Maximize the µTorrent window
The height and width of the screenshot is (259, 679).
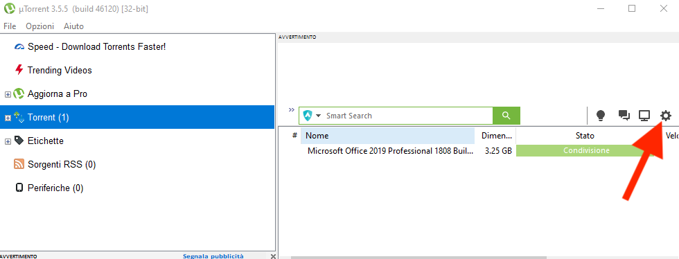point(632,8)
